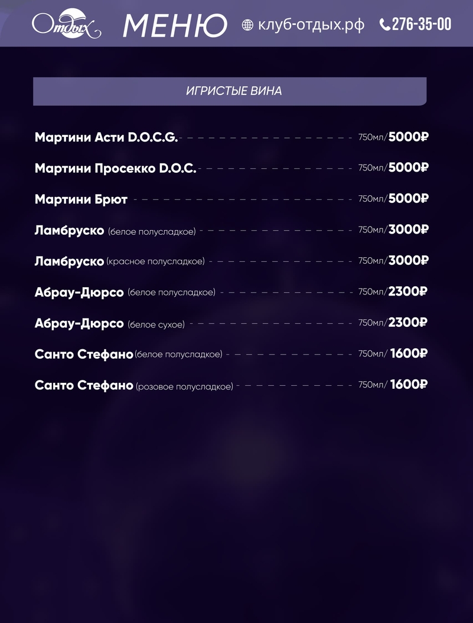The height and width of the screenshot is (623, 473).
Task: Choose Санто Стефано розовое полусладкое
Action: click(134, 386)
